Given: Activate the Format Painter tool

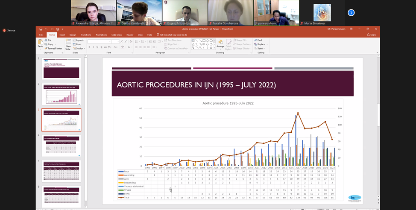Looking at the screenshot, I should [x=54, y=49].
